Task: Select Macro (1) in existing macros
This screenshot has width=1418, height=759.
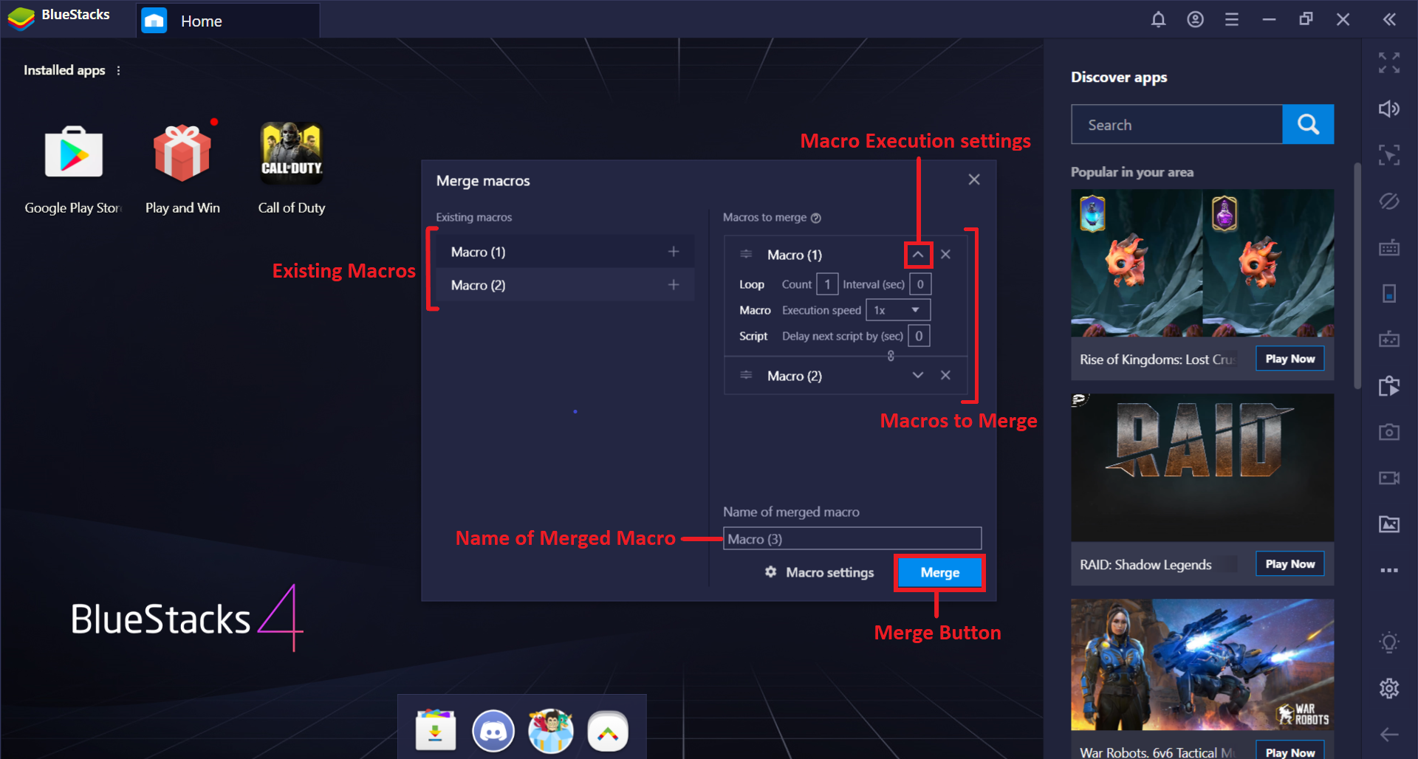Action: tap(564, 252)
